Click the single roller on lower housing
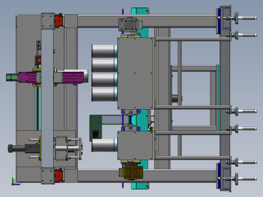The image size is (263, 197). 104,145
